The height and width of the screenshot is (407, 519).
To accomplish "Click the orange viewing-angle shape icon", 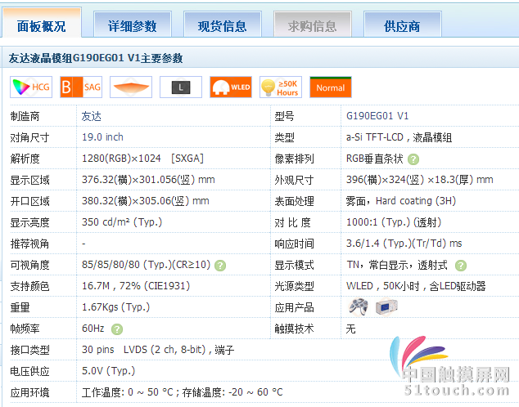I will point(131,87).
